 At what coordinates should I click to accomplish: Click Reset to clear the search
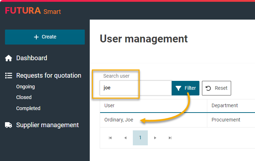click(x=217, y=88)
